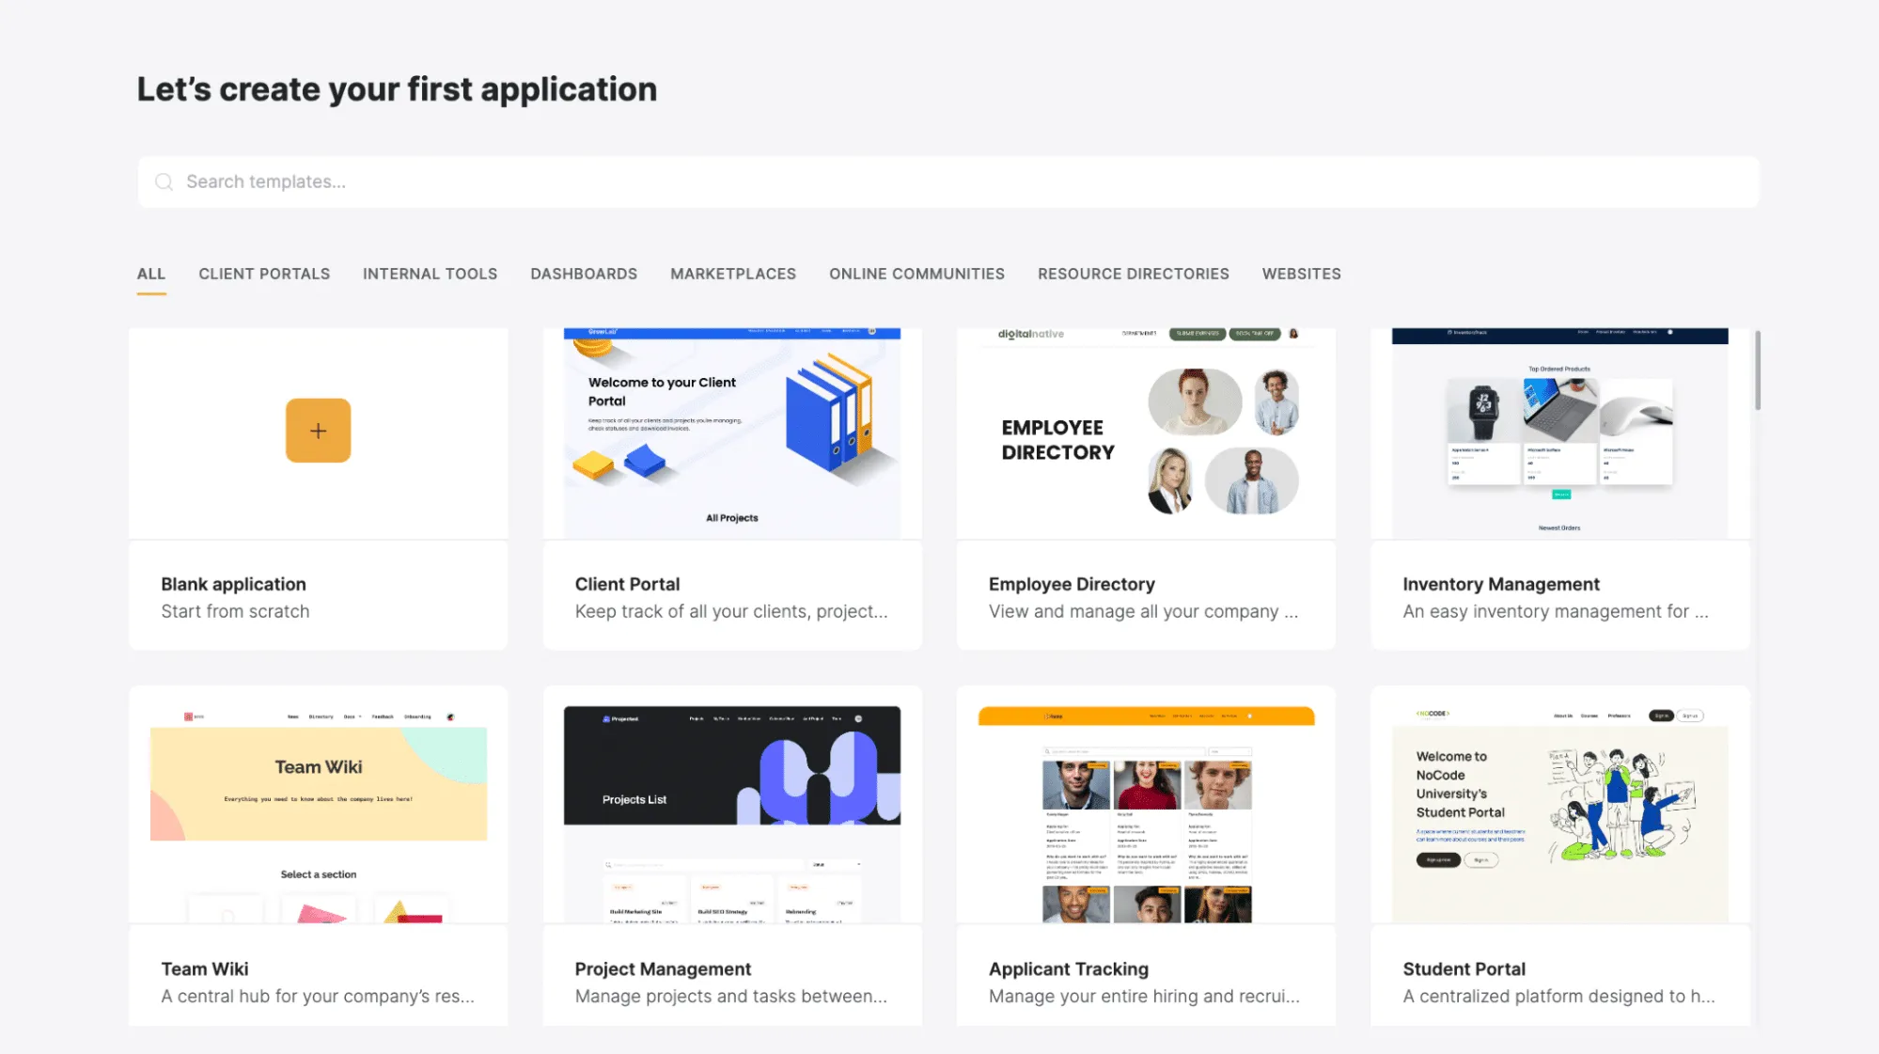Click the orange plus icon for blank application

318,431
